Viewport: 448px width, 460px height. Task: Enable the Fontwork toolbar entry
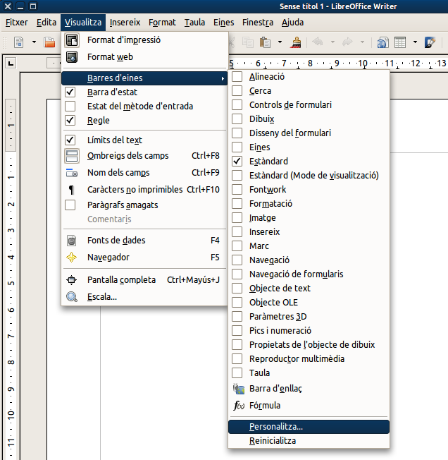[x=309, y=190]
